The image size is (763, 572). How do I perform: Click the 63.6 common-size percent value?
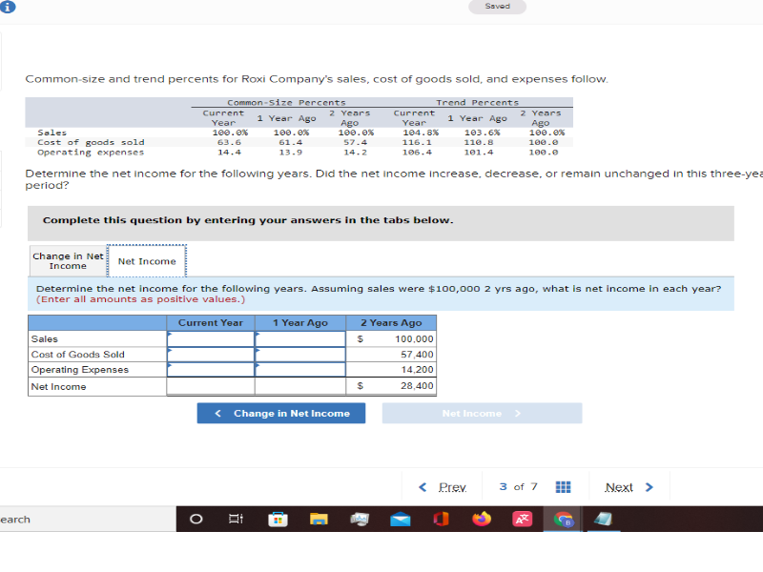coord(229,142)
